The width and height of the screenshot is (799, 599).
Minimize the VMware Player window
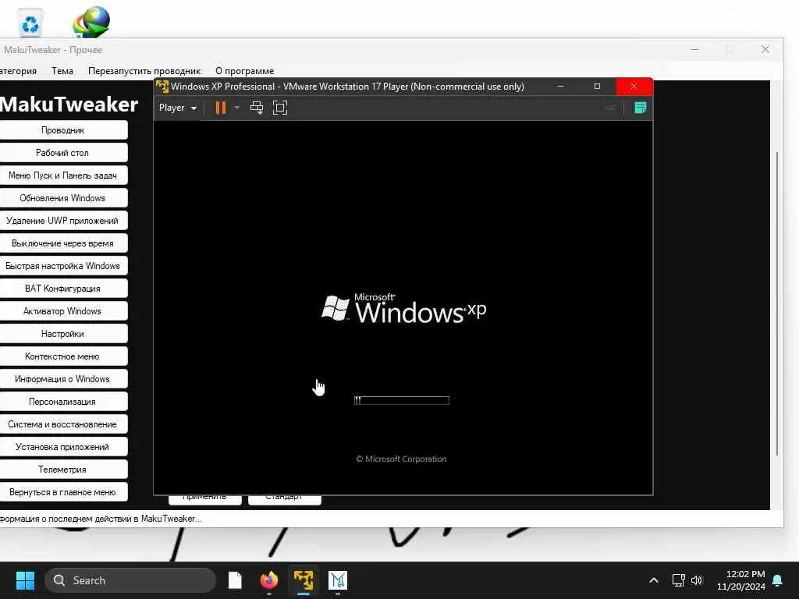point(560,86)
